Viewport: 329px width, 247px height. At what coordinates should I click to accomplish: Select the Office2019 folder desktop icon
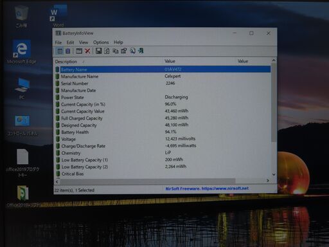coord(22,196)
